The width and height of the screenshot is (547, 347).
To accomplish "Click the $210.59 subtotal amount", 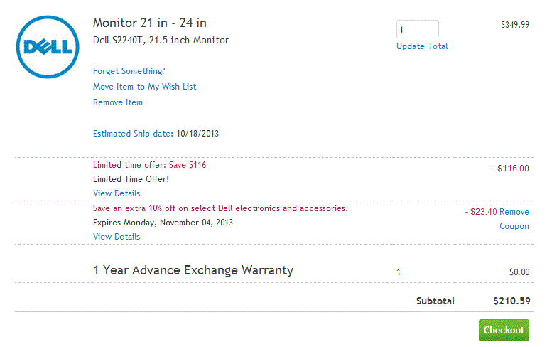I will 511,301.
